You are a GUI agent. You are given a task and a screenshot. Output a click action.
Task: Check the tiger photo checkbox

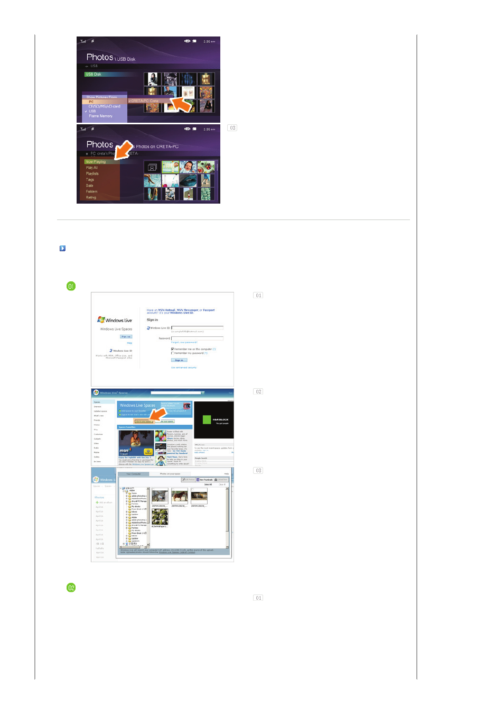click(x=192, y=489)
